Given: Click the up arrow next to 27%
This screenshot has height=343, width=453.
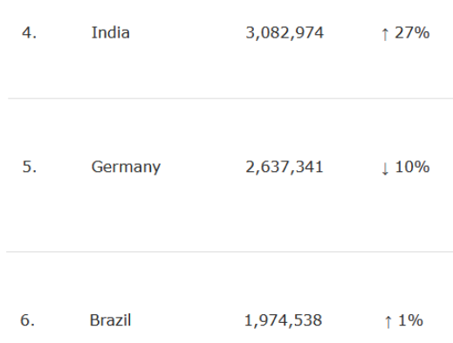Looking at the screenshot, I should coord(385,34).
